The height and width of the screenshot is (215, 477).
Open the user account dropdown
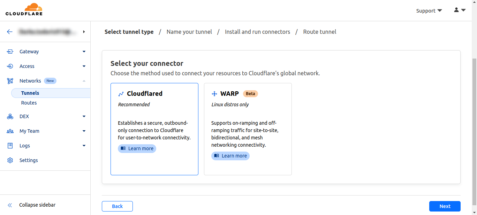pyautogui.click(x=460, y=10)
